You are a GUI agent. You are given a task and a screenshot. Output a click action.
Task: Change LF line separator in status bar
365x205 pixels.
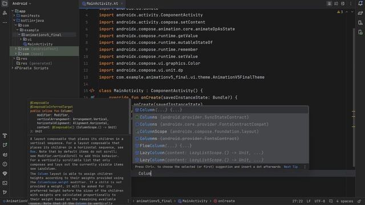tap(309, 201)
